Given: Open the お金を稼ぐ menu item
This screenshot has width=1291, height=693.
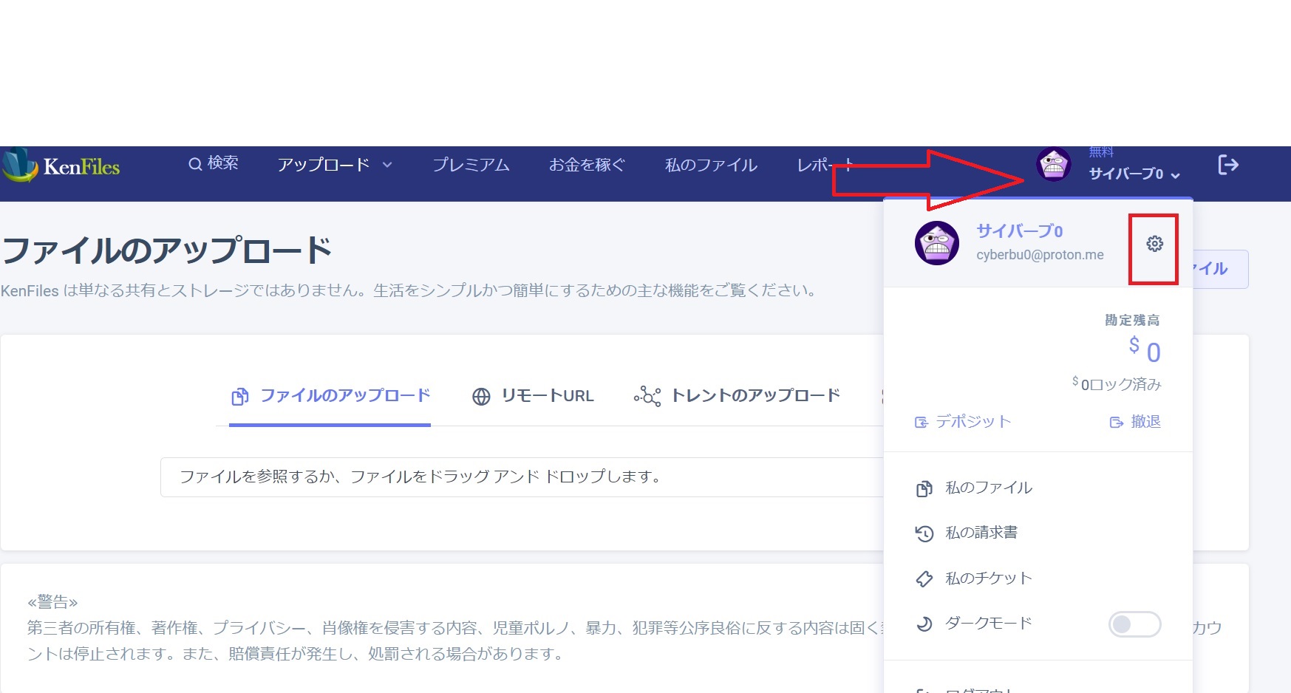Looking at the screenshot, I should [587, 165].
